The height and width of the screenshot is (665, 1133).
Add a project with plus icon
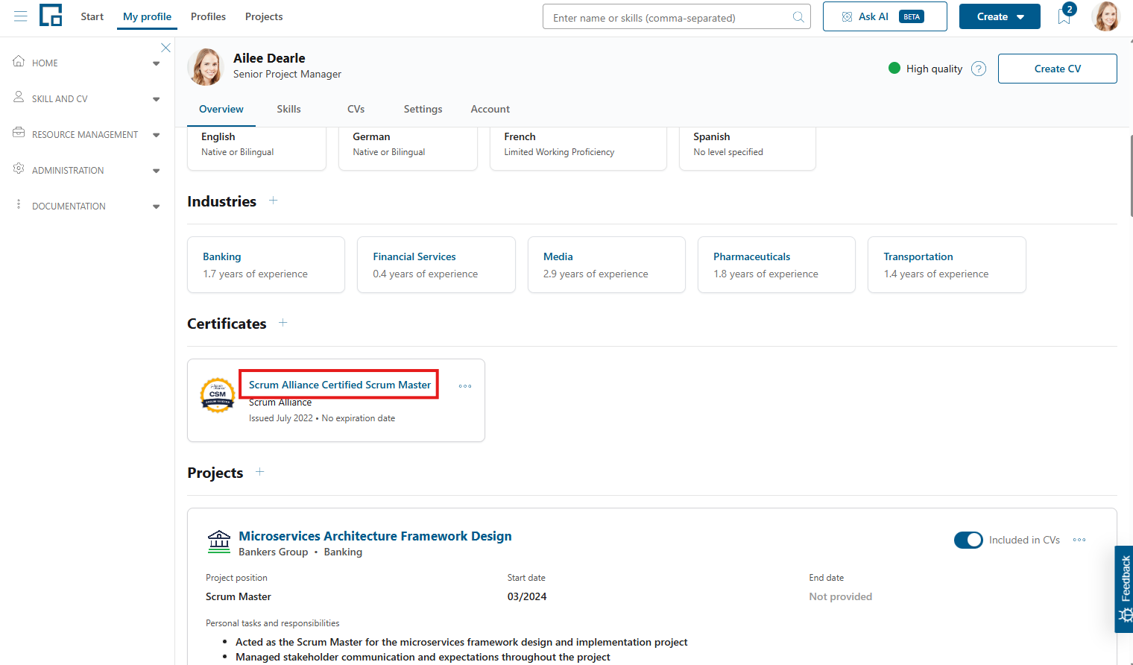coord(260,472)
